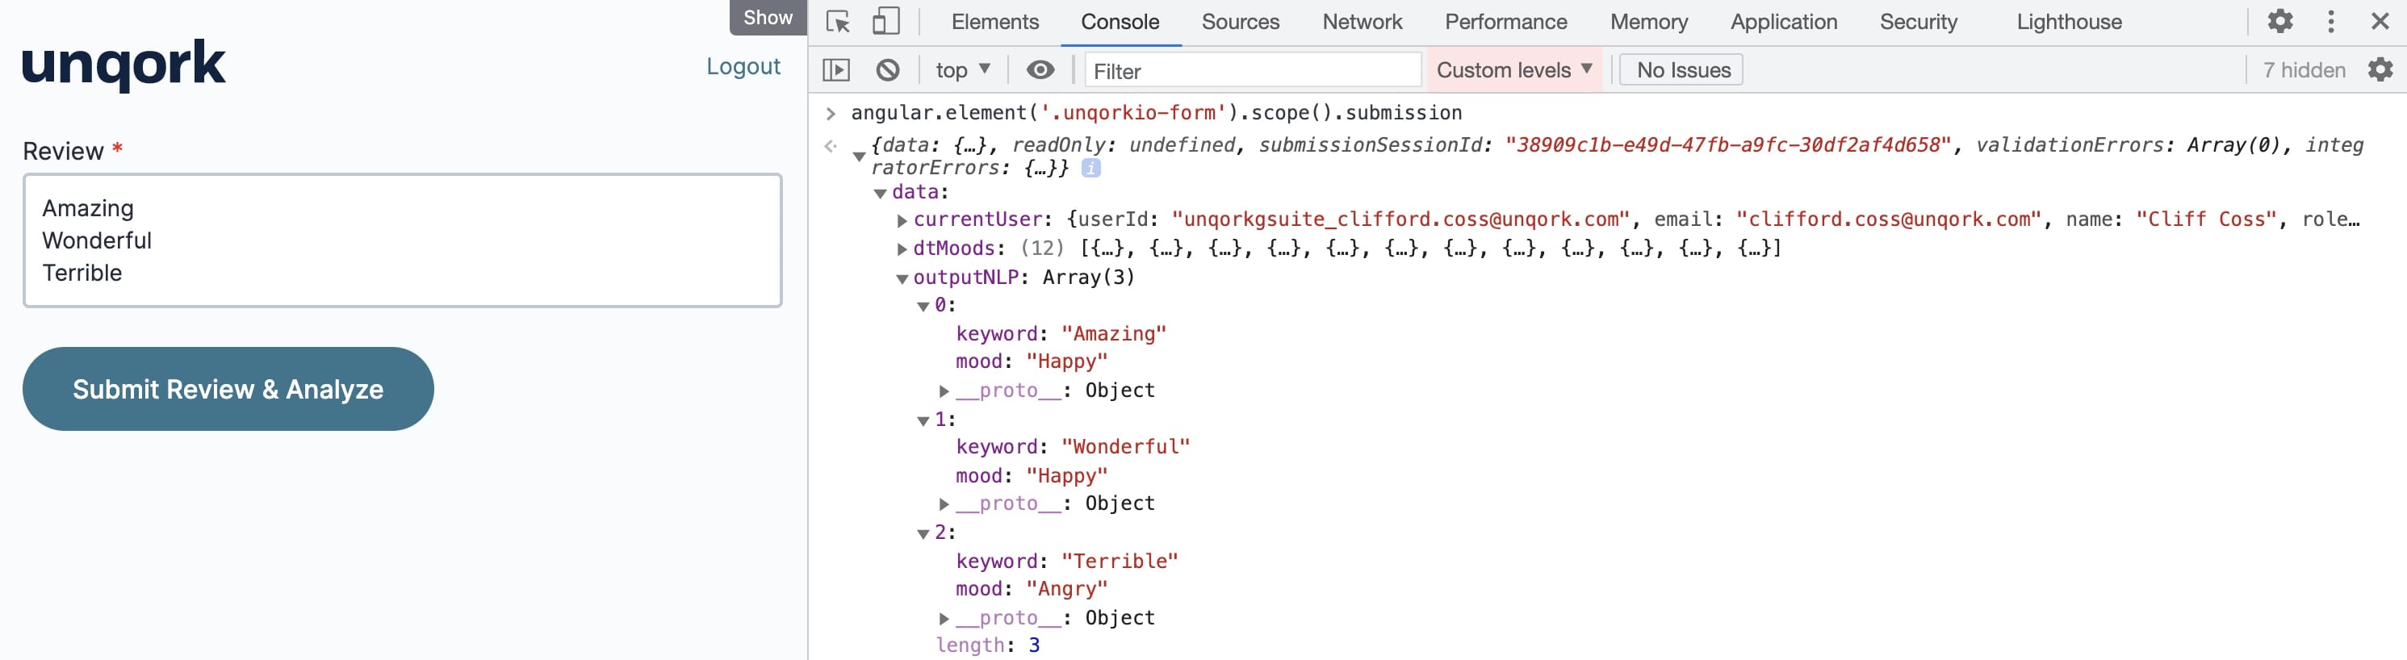The height and width of the screenshot is (660, 2407).
Task: Collapse the outputNLP array
Action: pos(902,278)
